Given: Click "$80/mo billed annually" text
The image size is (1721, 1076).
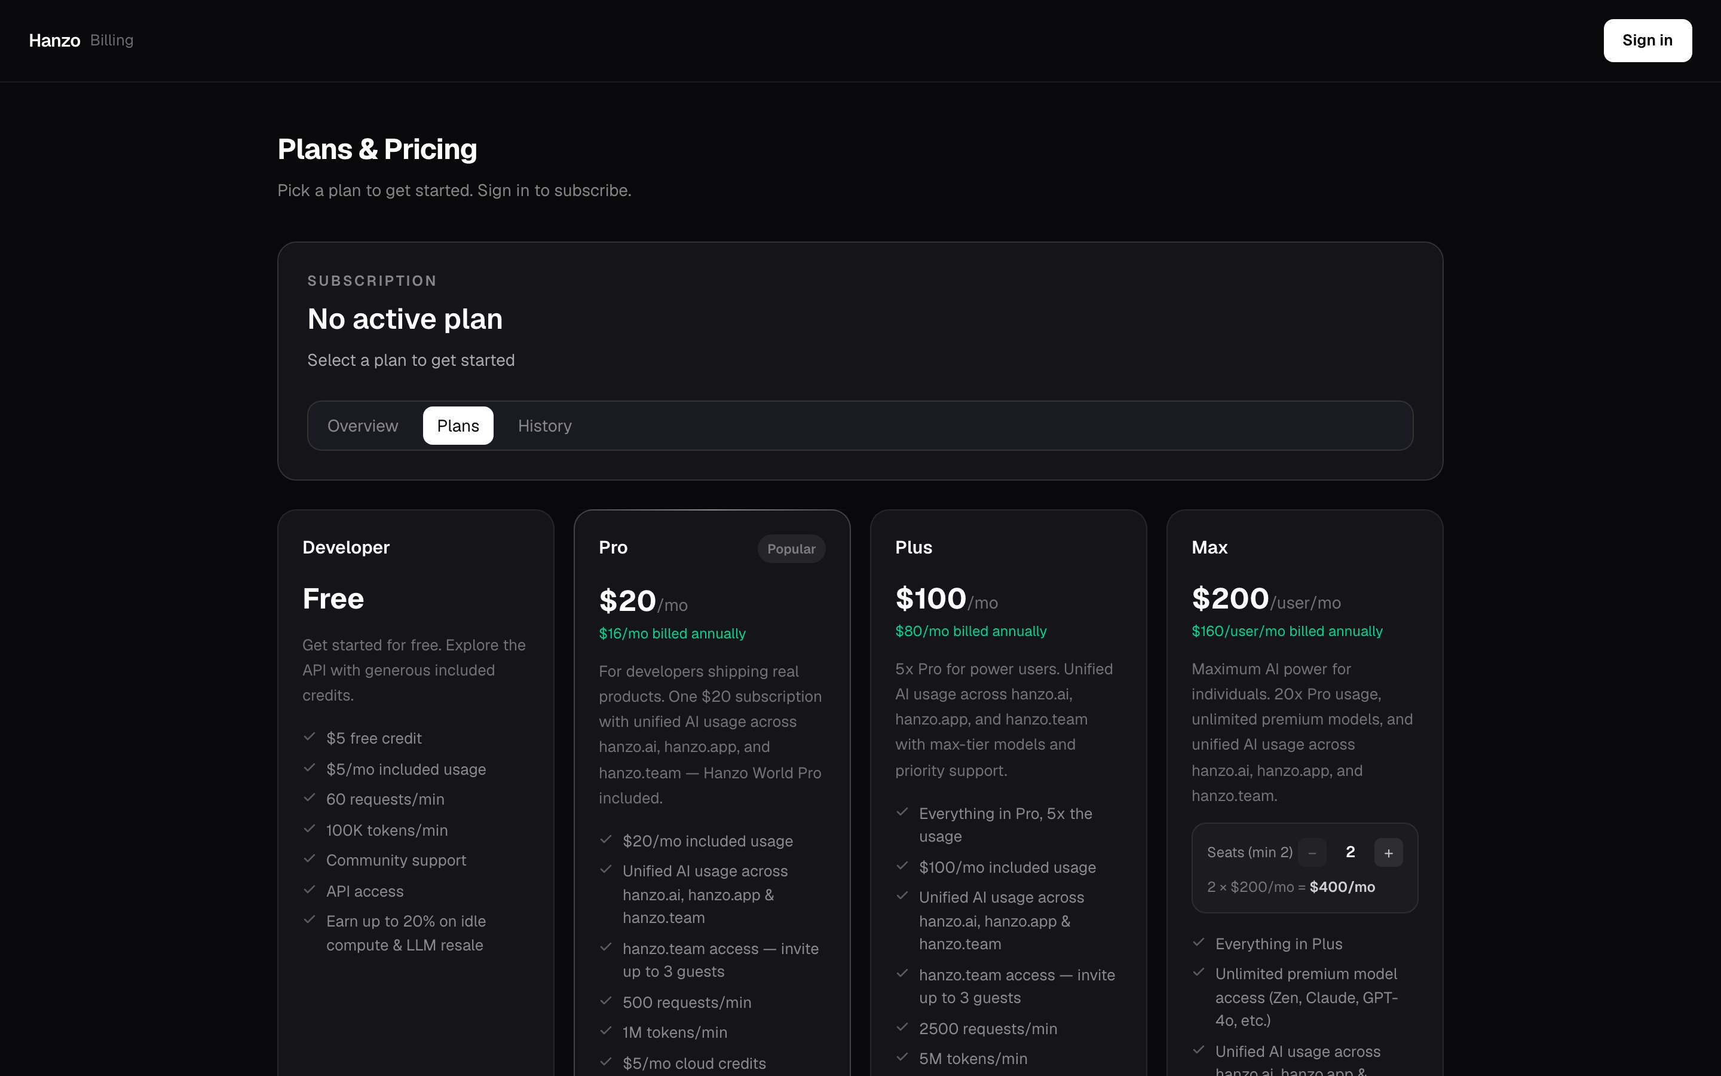Looking at the screenshot, I should (x=970, y=631).
